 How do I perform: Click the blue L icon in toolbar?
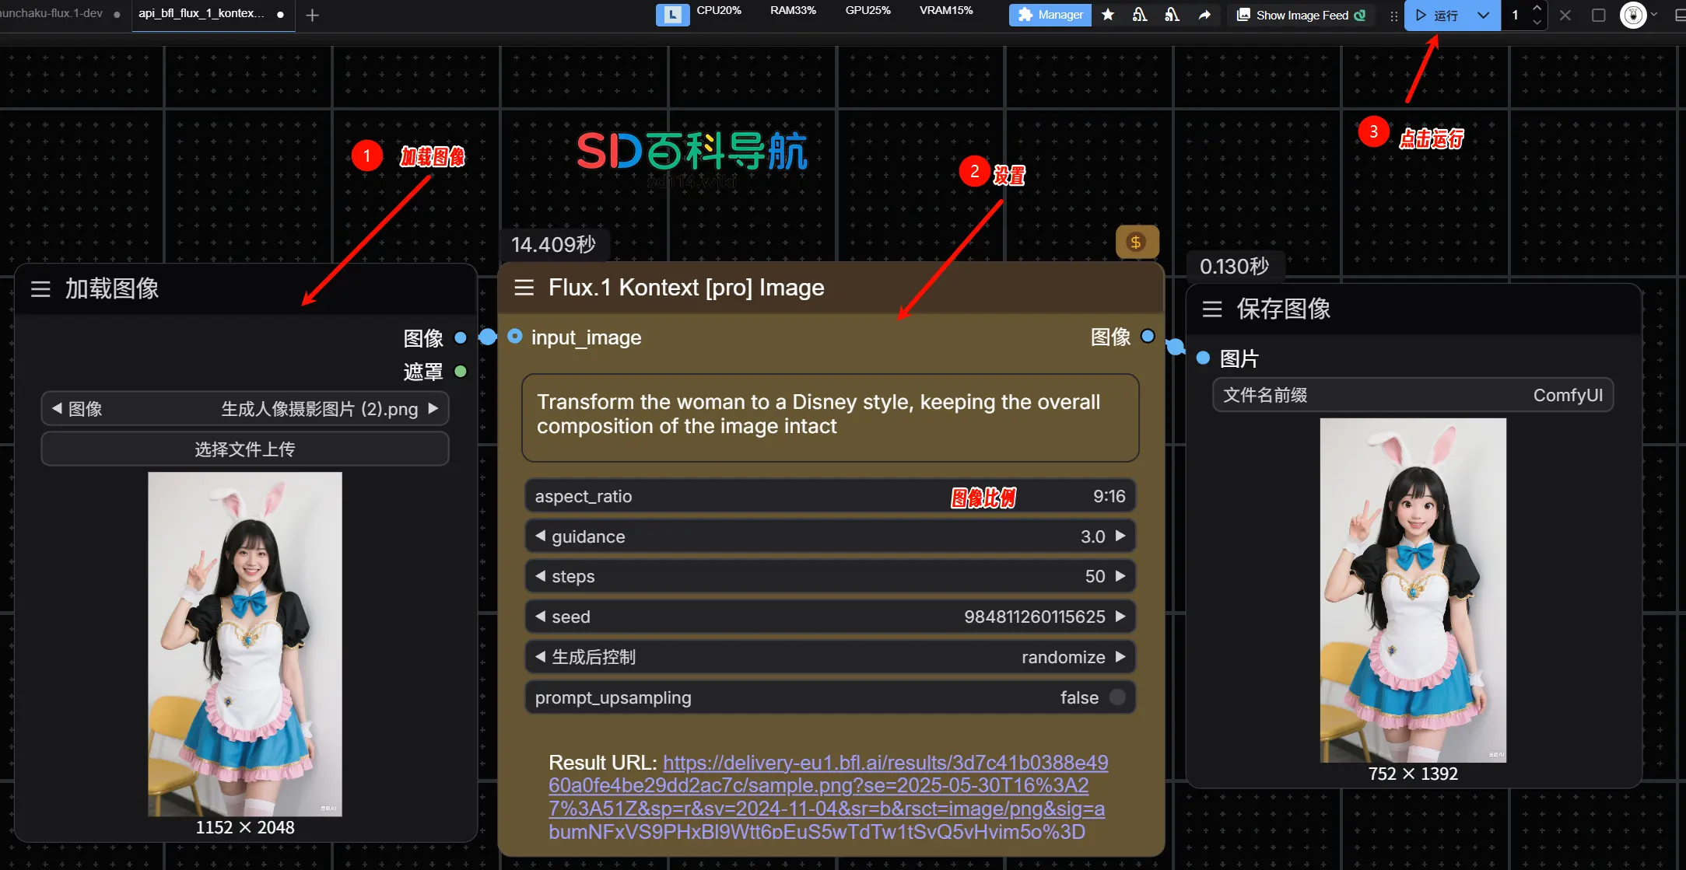tap(673, 15)
